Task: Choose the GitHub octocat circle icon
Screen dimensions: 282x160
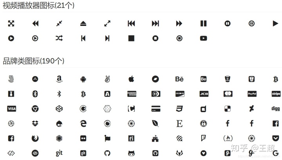Action: [x=107, y=153]
